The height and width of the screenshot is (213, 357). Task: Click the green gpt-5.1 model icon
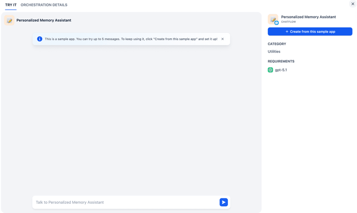[x=270, y=70]
